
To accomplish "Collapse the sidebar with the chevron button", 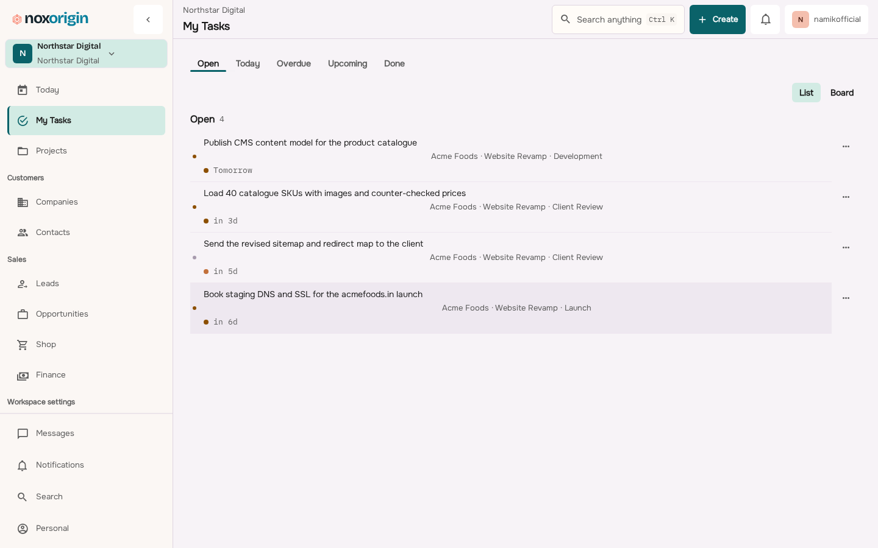I will pyautogui.click(x=148, y=19).
